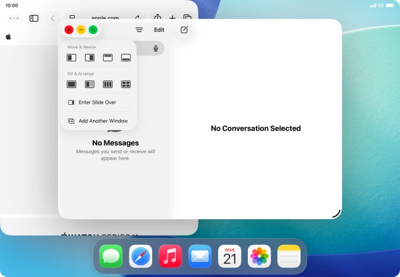The image size is (400, 277).
Task: Click the Messages search field
Action: point(150,48)
